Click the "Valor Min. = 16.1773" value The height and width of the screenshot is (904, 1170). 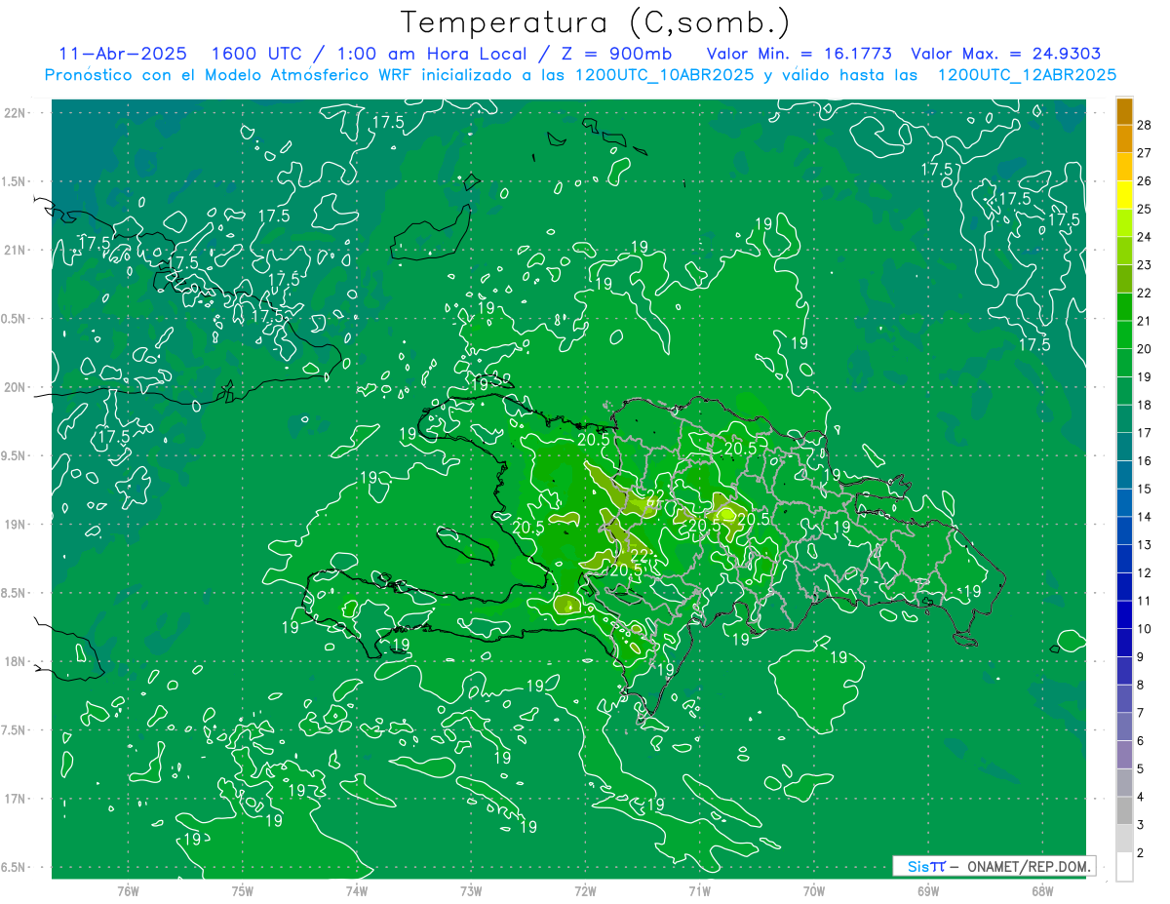799,54
